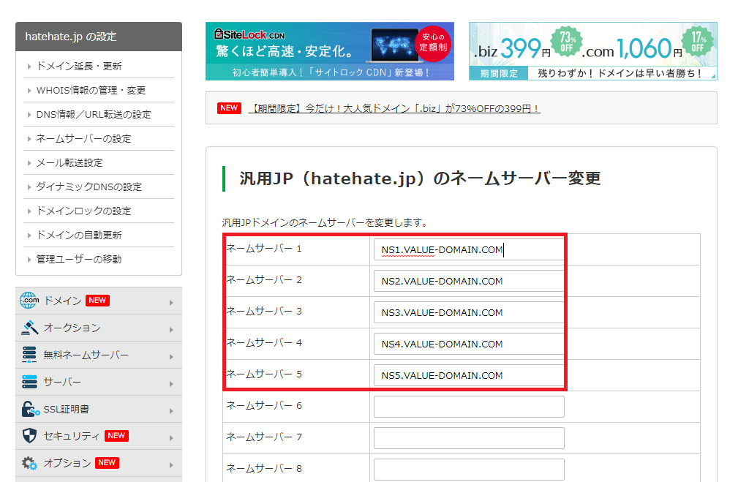This screenshot has height=482, width=738.
Task: Click the セキュリティ shield icon
Action: (29, 436)
